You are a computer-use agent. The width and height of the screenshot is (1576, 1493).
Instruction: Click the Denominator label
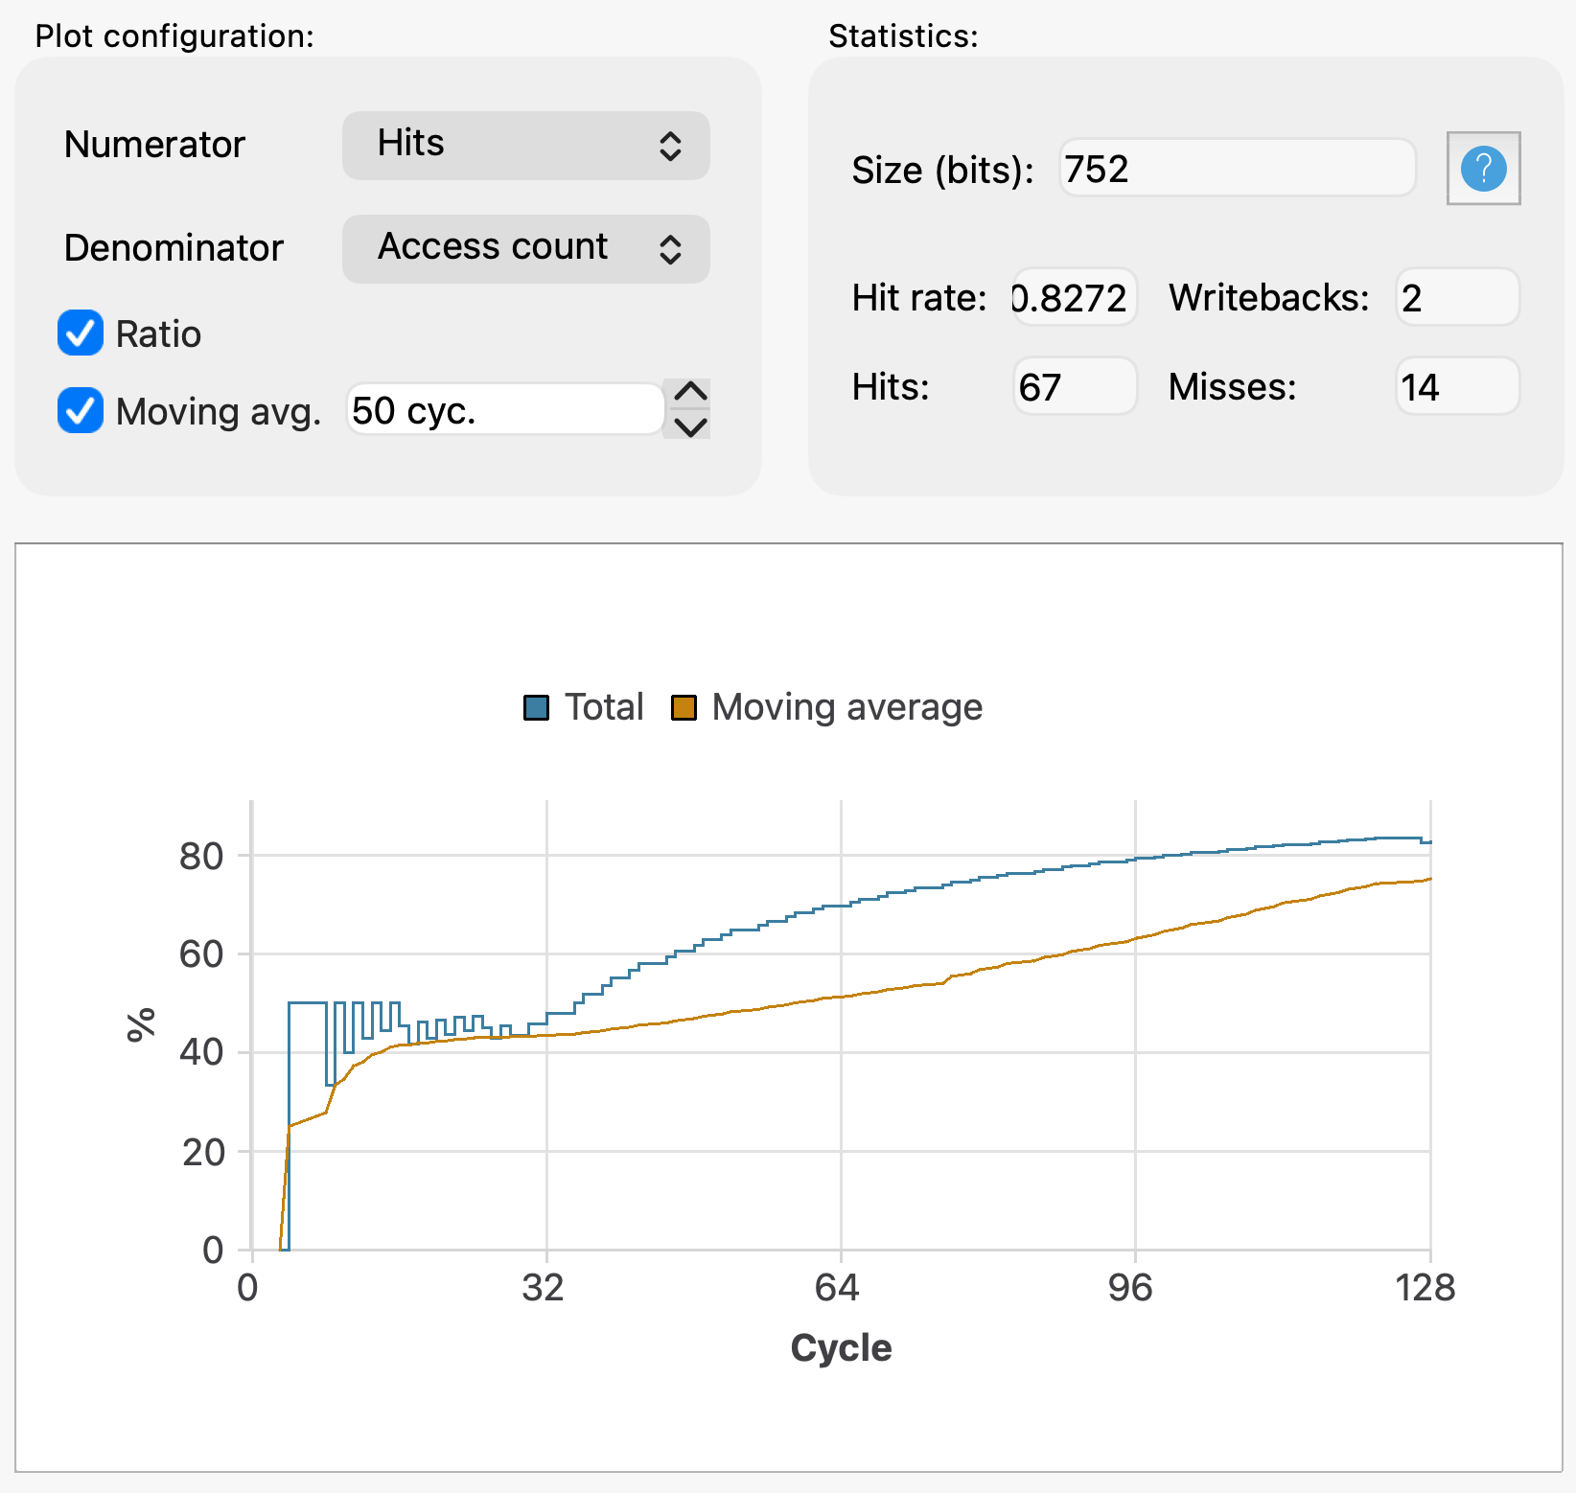pos(174,248)
